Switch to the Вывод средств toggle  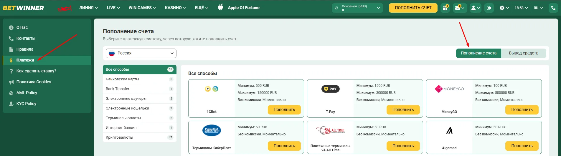pyautogui.click(x=524, y=53)
